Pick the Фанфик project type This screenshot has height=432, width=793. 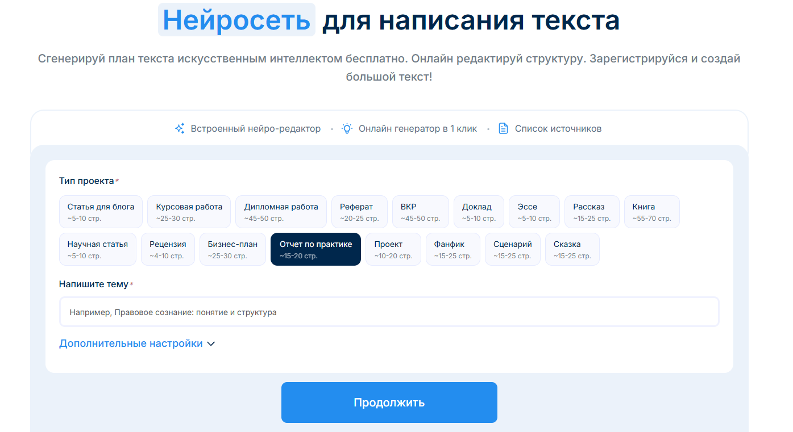tap(452, 249)
